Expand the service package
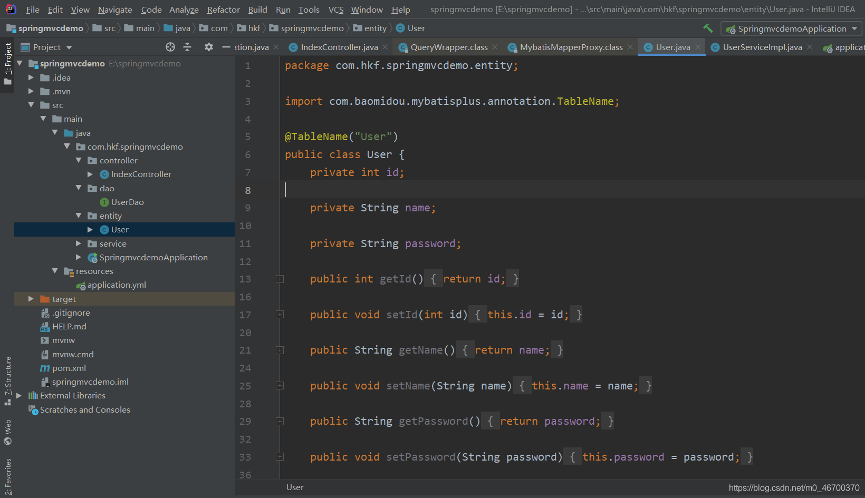The width and height of the screenshot is (865, 498). [x=79, y=243]
